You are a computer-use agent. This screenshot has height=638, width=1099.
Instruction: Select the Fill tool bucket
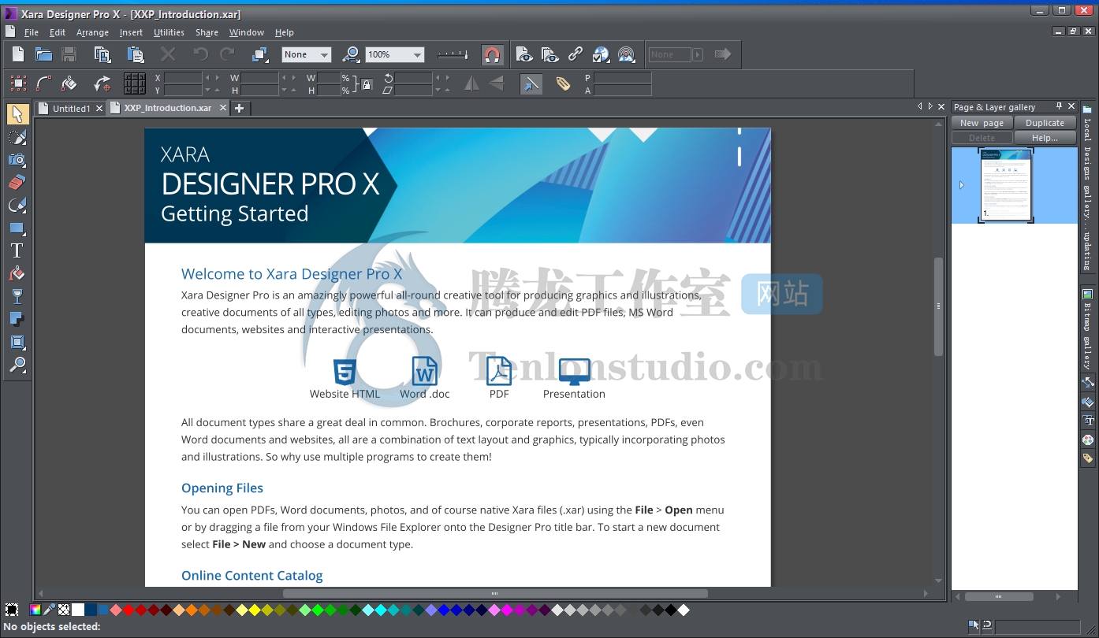17,274
